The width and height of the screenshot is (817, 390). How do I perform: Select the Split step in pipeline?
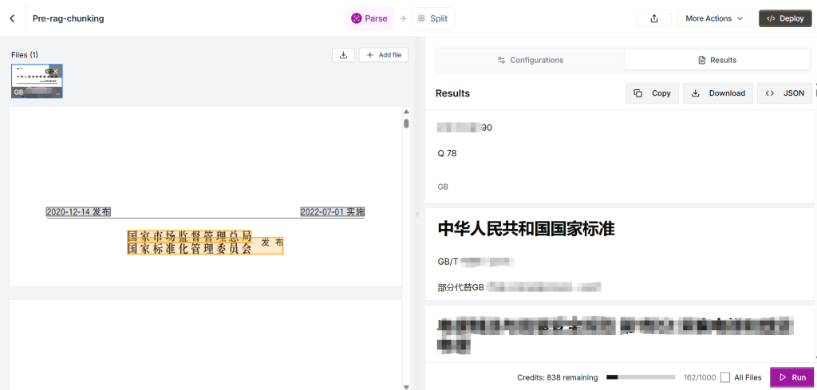coord(433,18)
